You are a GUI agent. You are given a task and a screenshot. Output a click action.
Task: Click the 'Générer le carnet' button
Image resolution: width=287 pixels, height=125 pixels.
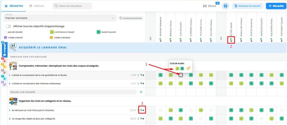tap(247, 6)
